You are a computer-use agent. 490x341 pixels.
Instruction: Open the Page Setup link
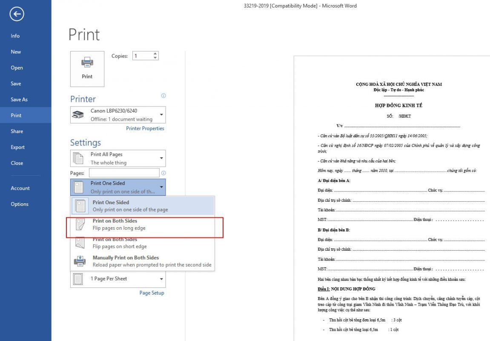pyautogui.click(x=152, y=293)
